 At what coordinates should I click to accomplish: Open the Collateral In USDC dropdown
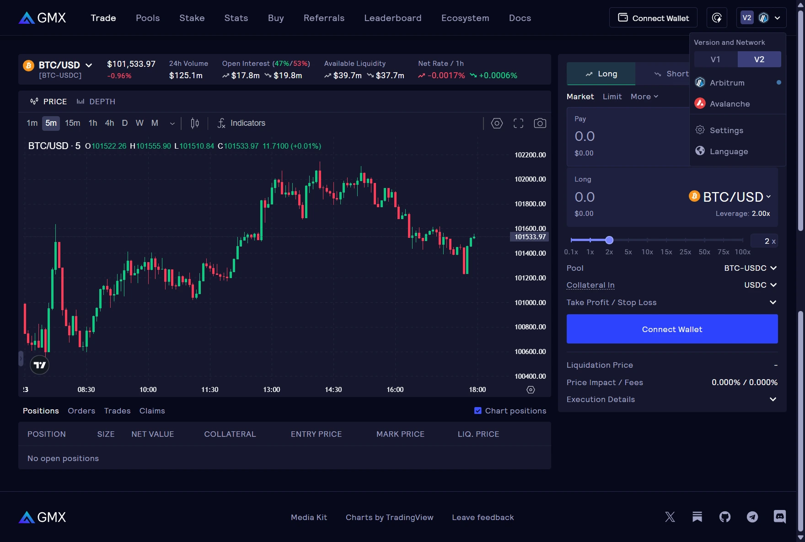tap(761, 285)
